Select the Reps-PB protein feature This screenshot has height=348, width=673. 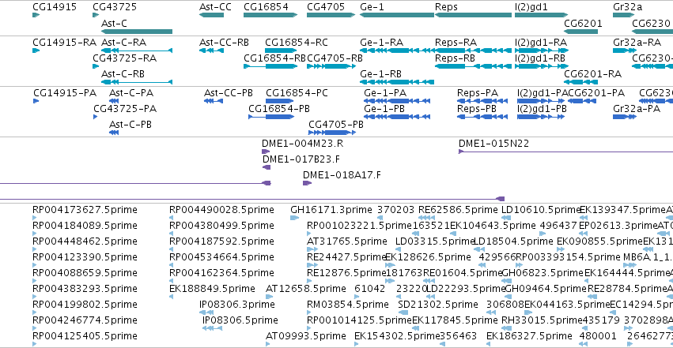pyautogui.click(x=482, y=117)
